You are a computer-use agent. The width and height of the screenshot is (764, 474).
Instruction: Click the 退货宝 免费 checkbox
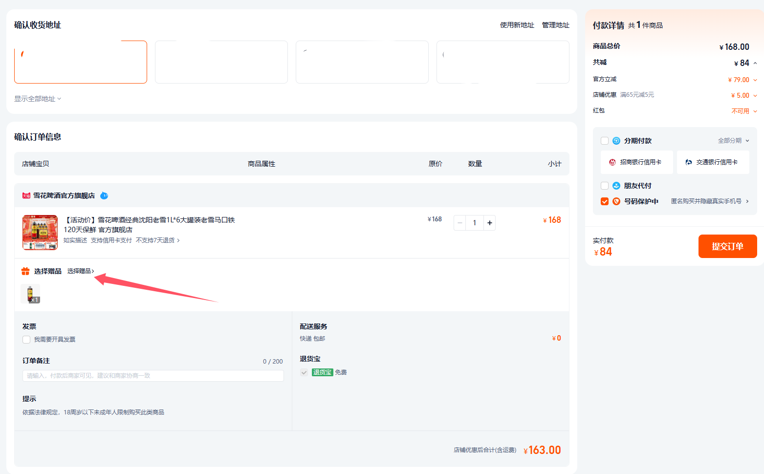[x=304, y=372]
